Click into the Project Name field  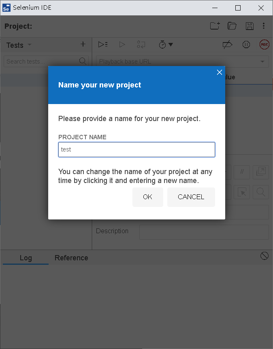pos(136,149)
